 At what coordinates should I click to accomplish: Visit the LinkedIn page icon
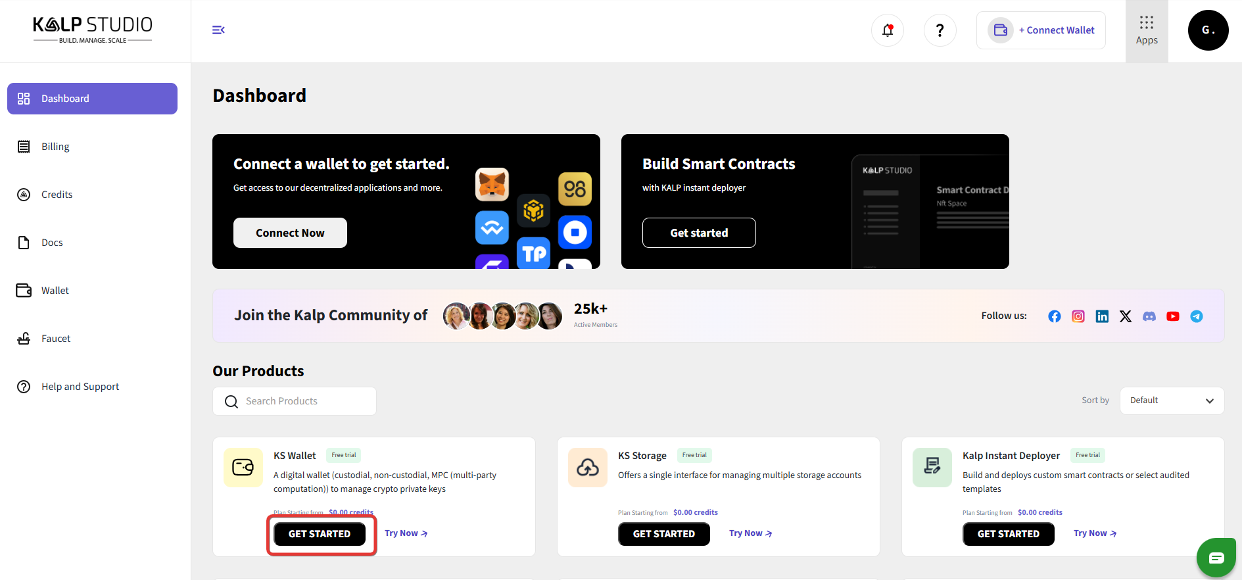[1101, 316]
